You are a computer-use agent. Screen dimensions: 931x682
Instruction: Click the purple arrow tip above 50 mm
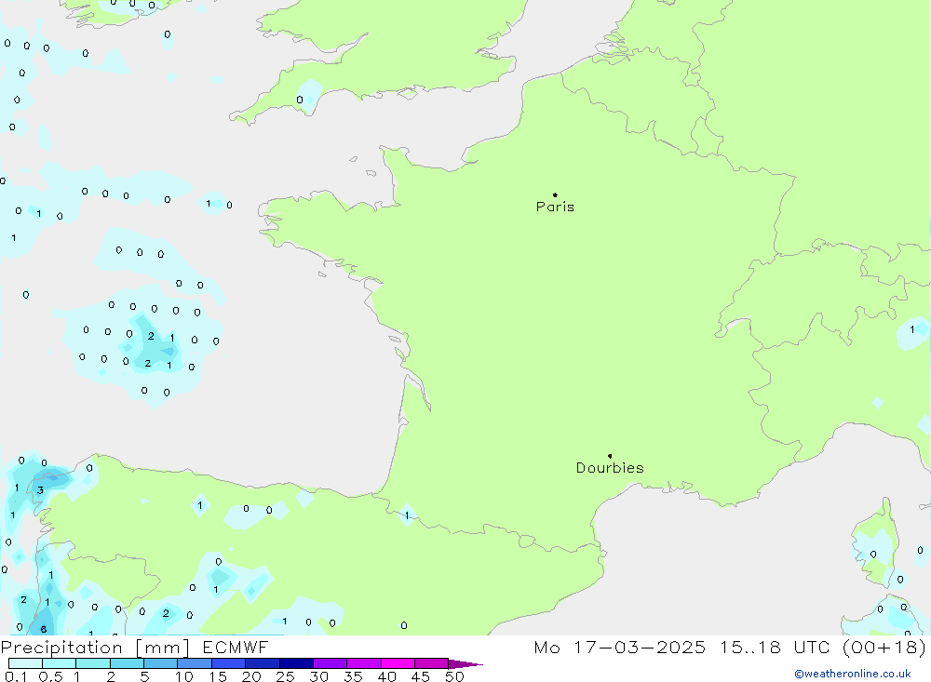pyautogui.click(x=465, y=664)
